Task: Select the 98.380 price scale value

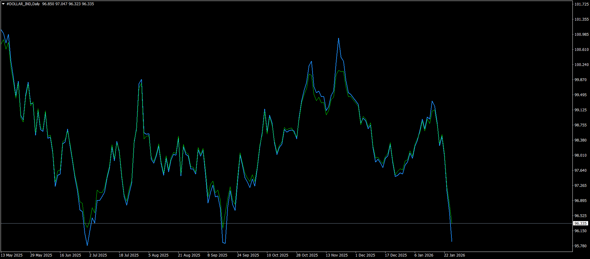Action: (x=580, y=140)
